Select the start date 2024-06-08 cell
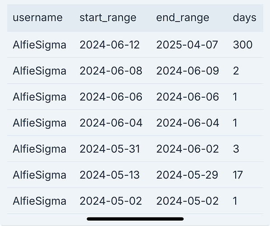This screenshot has width=270, height=226. point(111,71)
